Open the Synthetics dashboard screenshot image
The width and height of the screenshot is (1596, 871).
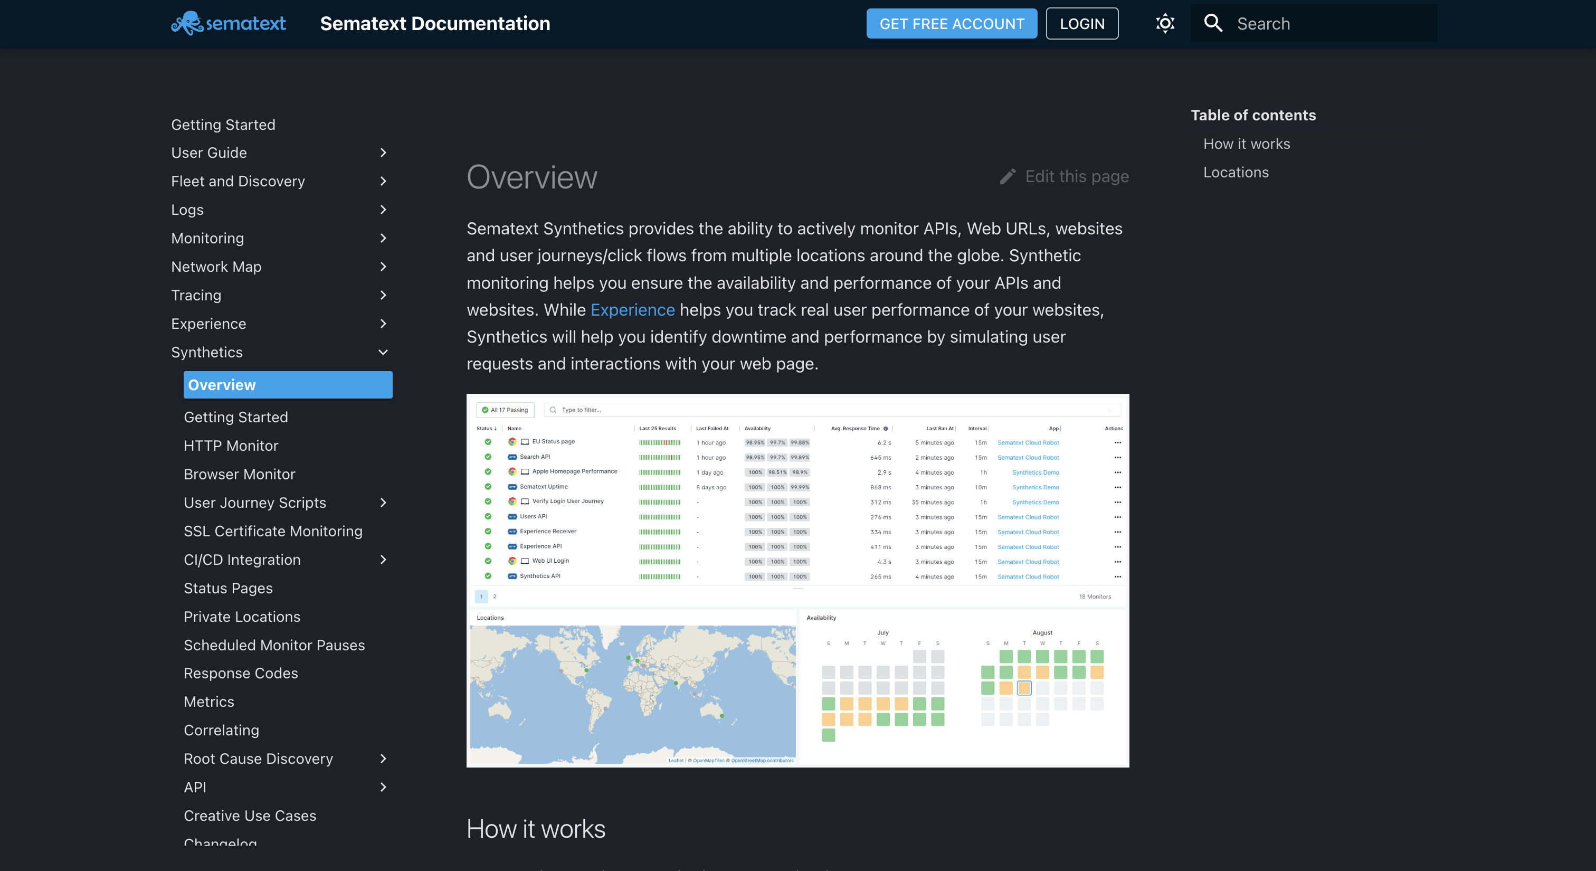tap(797, 581)
